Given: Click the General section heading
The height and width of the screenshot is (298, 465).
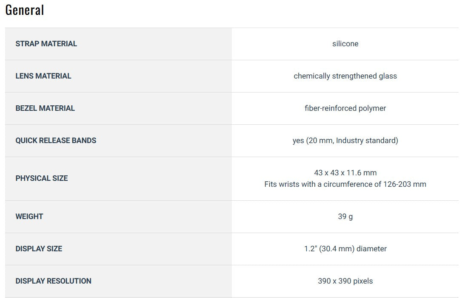Looking at the screenshot, I should 25,10.
